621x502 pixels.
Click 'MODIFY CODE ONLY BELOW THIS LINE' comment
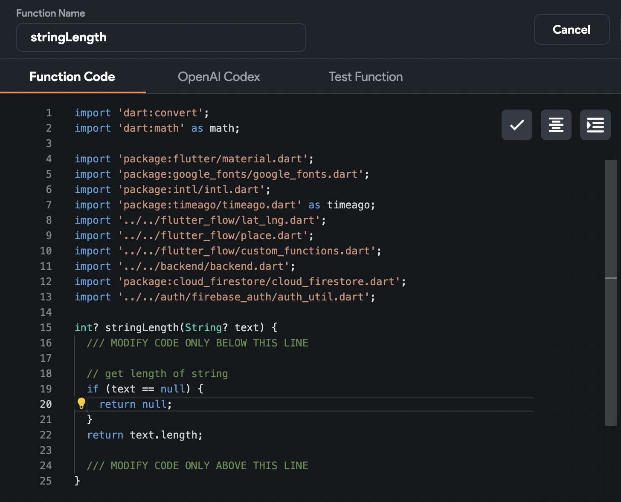point(197,343)
